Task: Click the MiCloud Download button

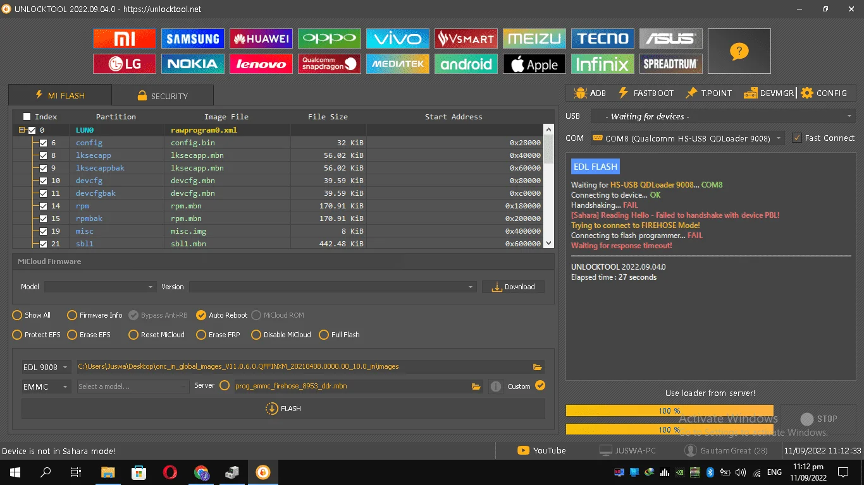Action: (x=514, y=287)
